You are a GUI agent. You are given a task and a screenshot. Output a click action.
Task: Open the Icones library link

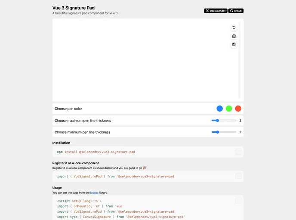coord(94,192)
